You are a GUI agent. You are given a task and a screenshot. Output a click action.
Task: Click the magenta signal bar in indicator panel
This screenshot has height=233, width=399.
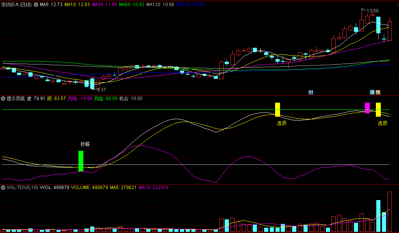(x=368, y=108)
